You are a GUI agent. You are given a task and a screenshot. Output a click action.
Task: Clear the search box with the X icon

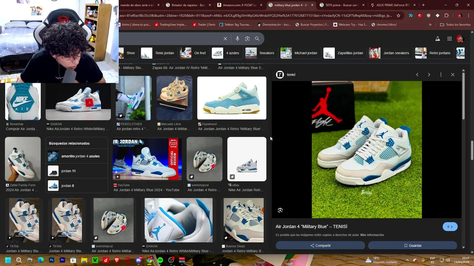coord(225,38)
